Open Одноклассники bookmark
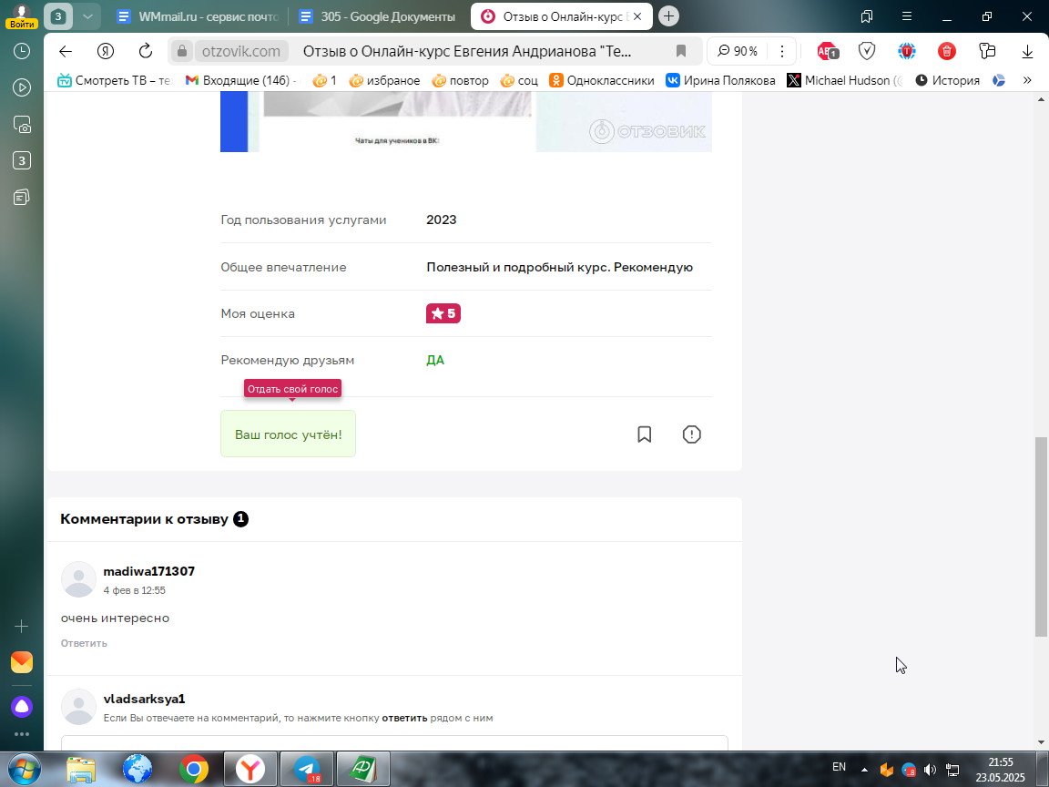The width and height of the screenshot is (1049, 787). [x=601, y=80]
